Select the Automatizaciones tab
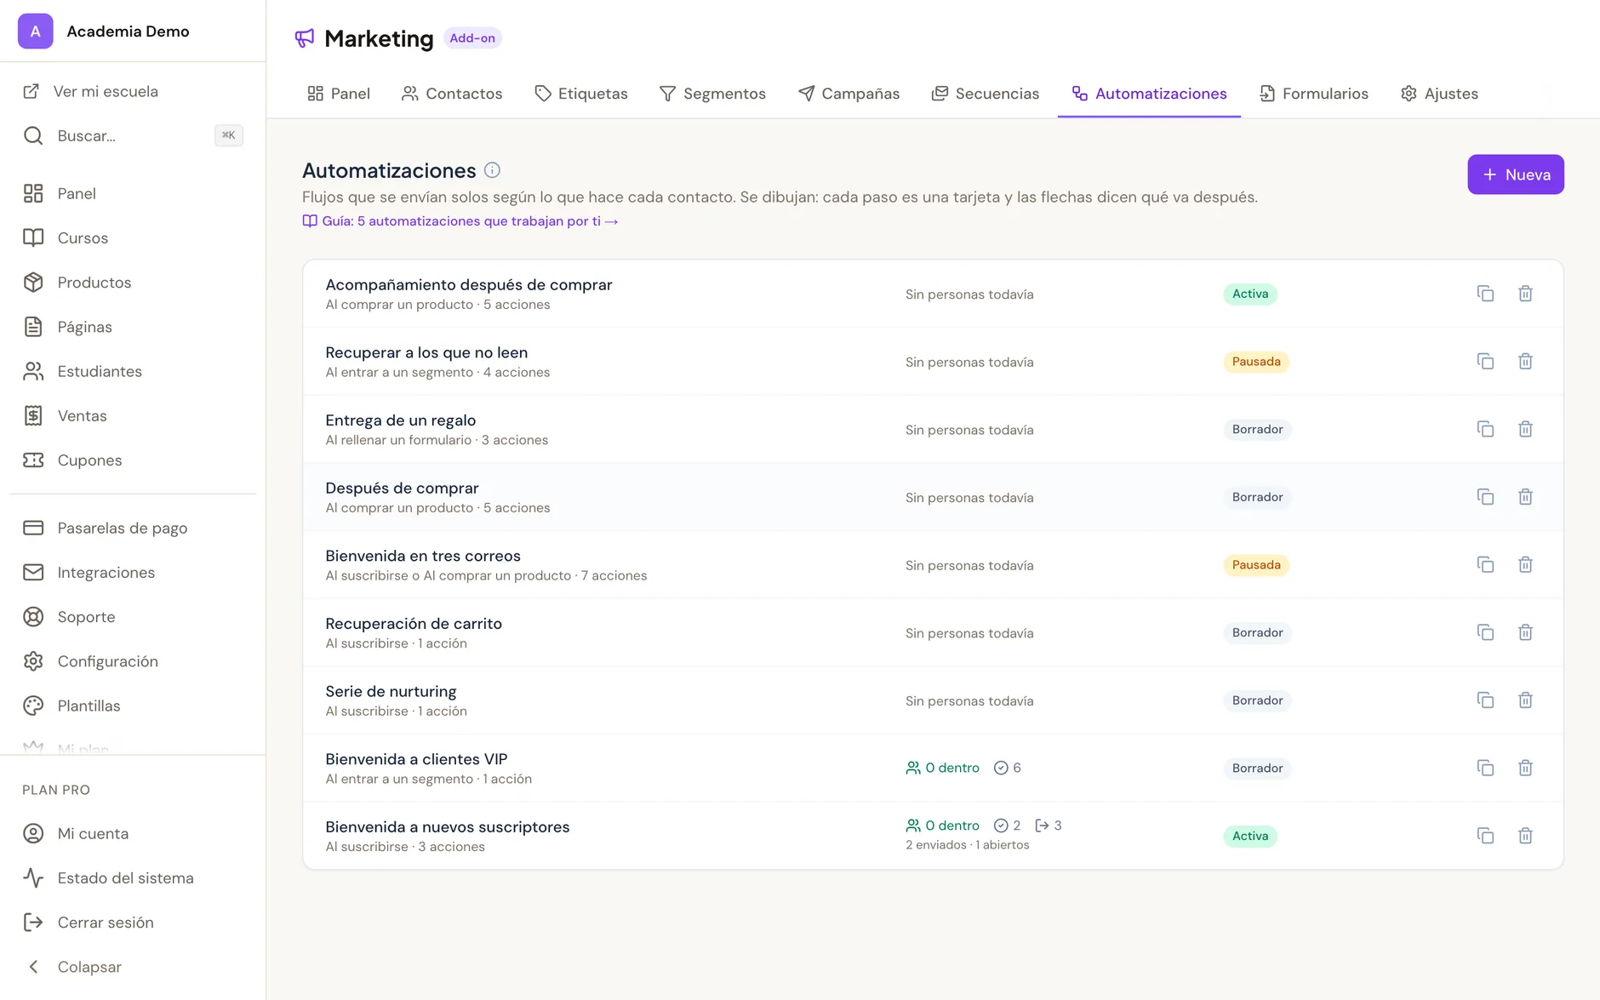1600x1000 pixels. (1149, 94)
